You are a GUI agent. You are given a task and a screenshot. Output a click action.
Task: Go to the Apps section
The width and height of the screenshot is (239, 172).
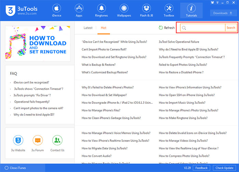pyautogui.click(x=79, y=10)
